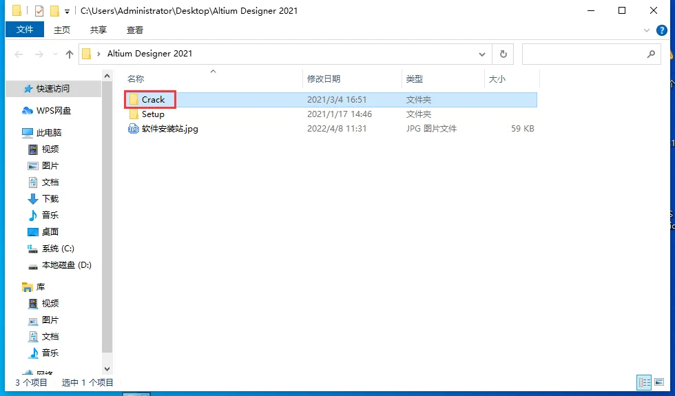Click the Help question mark icon
675x396 pixels.
click(x=662, y=30)
